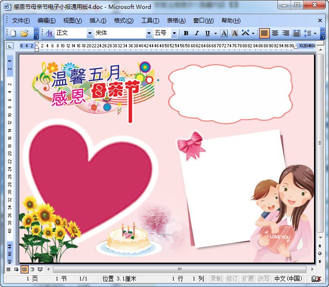This screenshot has height=287, width=329.
Task: Click horizontal scrollbar right arrow
Action: (x=312, y=269)
